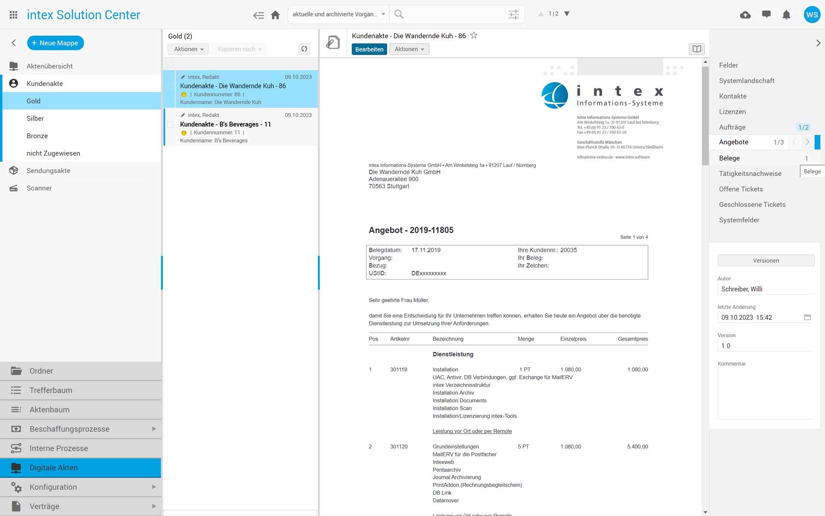Image resolution: width=825 pixels, height=516 pixels.
Task: Open search filter sliders icon
Action: pos(513,15)
